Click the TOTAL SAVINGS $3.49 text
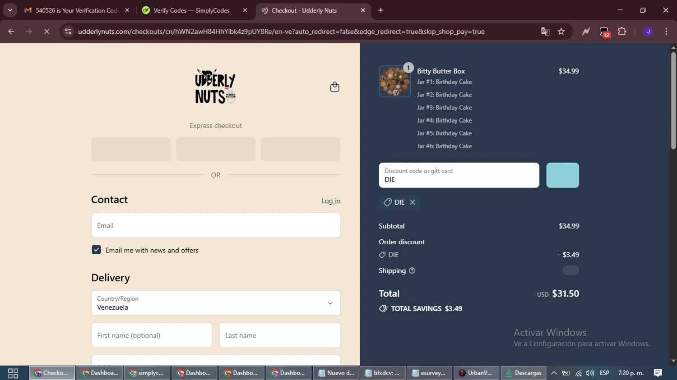The height and width of the screenshot is (380, 677). click(x=427, y=309)
